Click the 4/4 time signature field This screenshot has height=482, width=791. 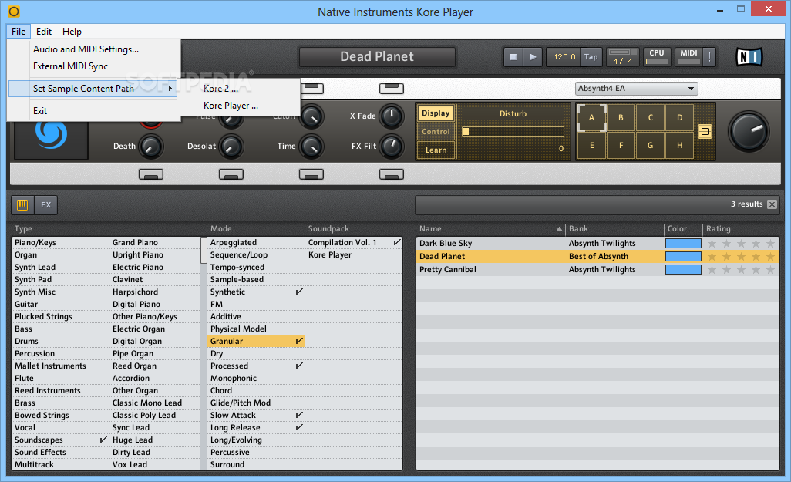(622, 61)
